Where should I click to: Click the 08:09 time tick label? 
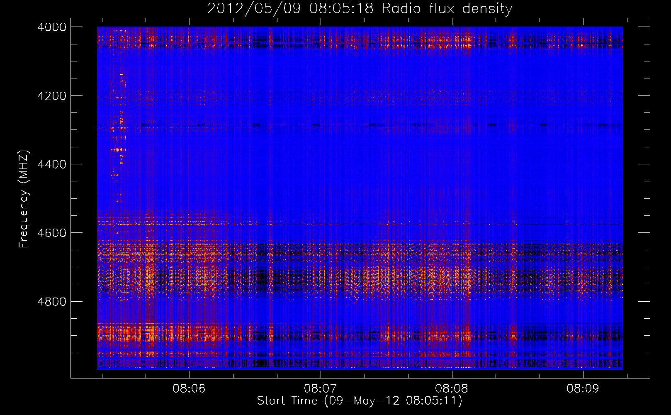tap(583, 389)
